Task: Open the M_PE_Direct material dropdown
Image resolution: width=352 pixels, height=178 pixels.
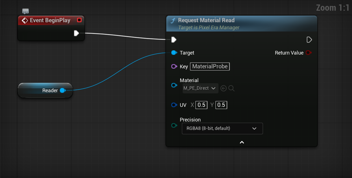Action: [200, 88]
